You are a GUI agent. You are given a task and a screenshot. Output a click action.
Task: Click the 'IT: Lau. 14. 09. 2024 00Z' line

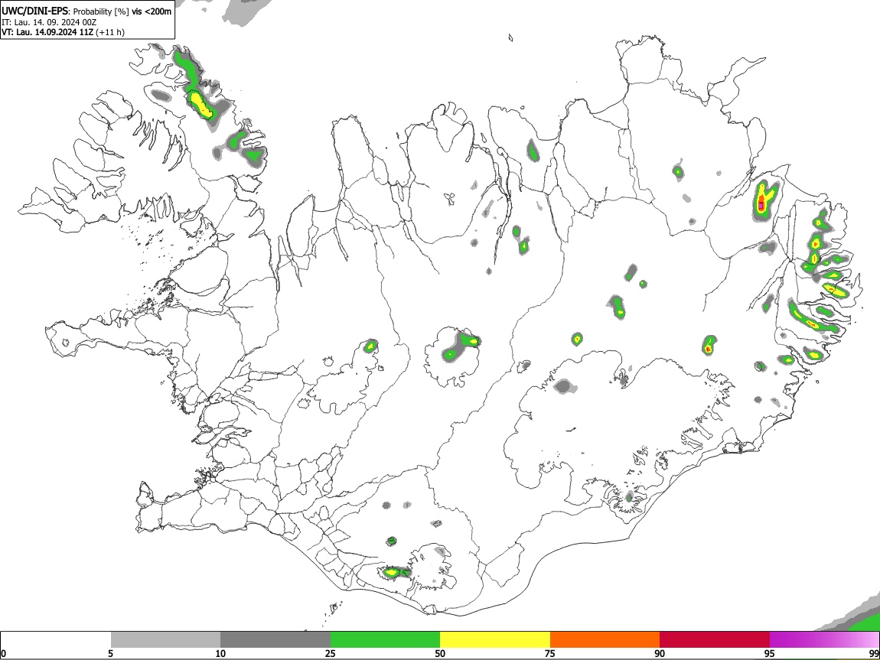[x=49, y=22]
